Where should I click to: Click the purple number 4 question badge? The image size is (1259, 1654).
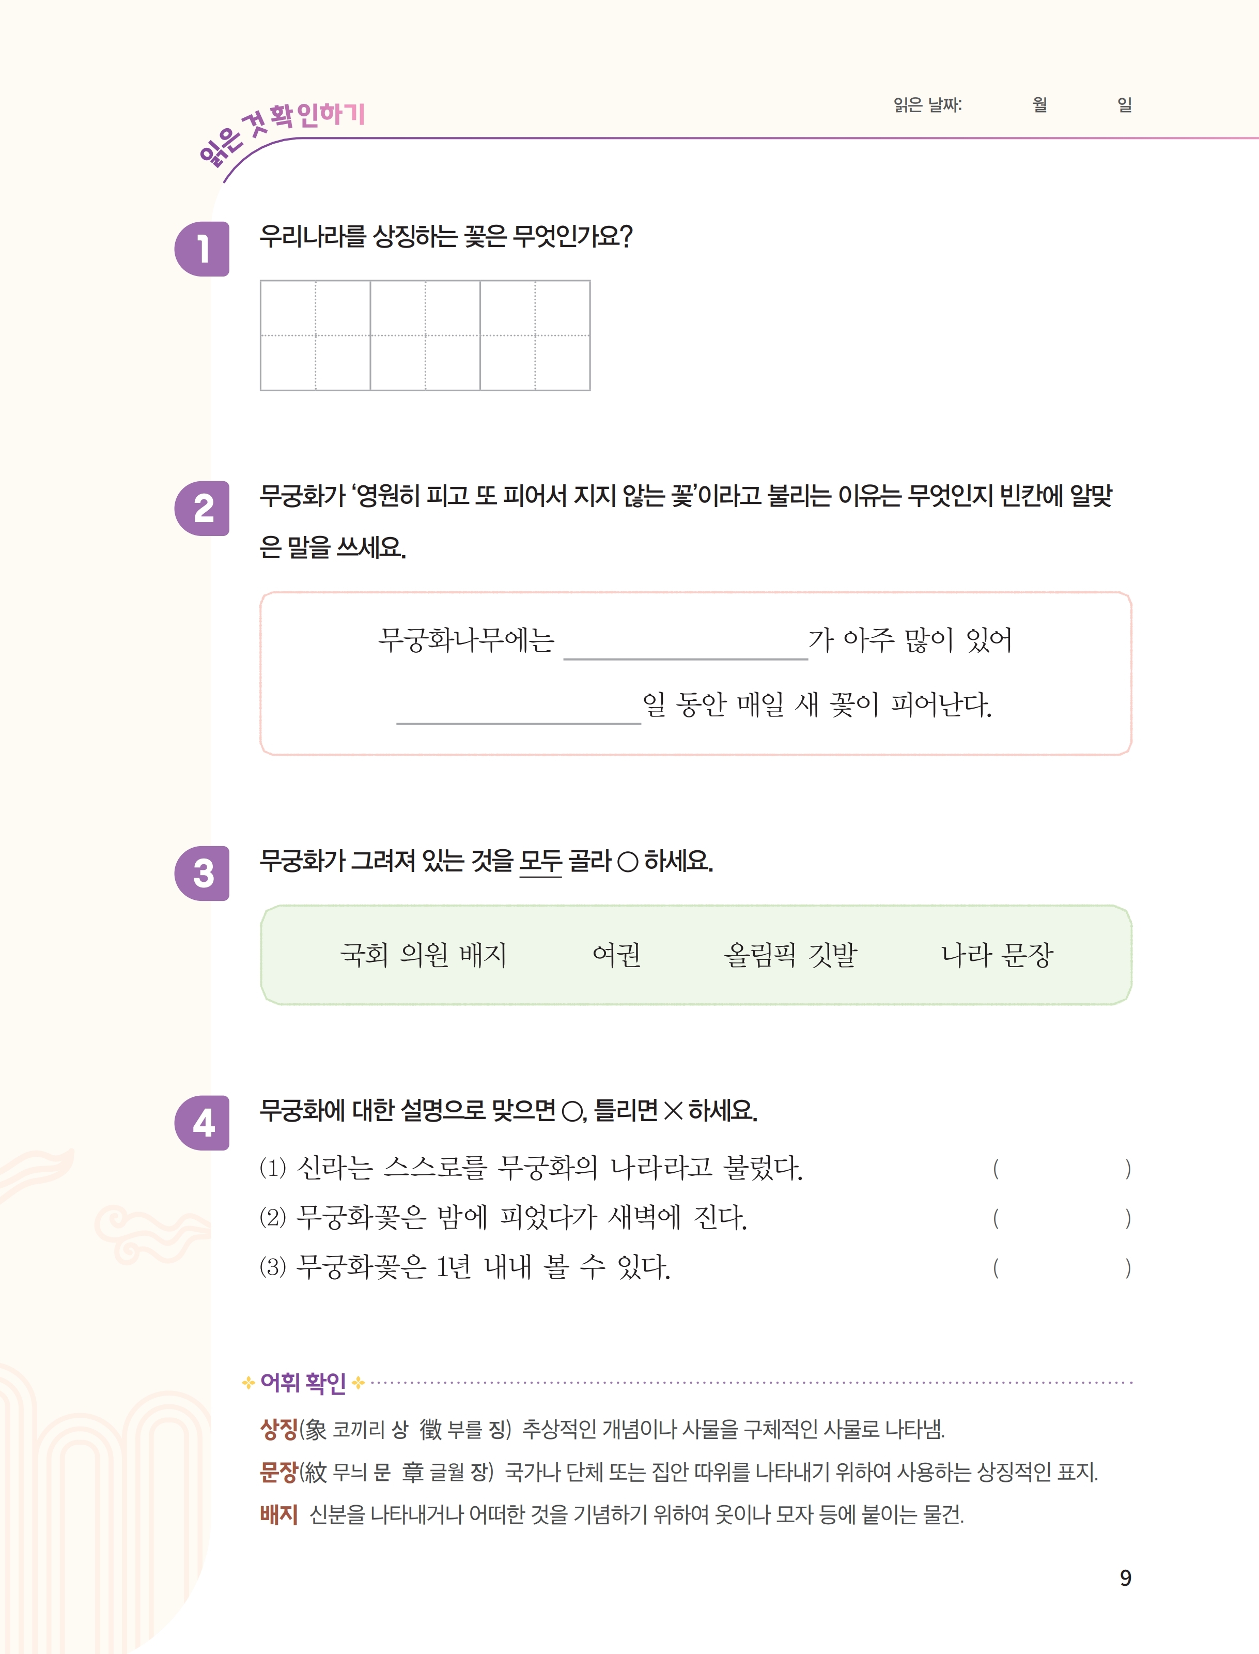click(201, 1123)
